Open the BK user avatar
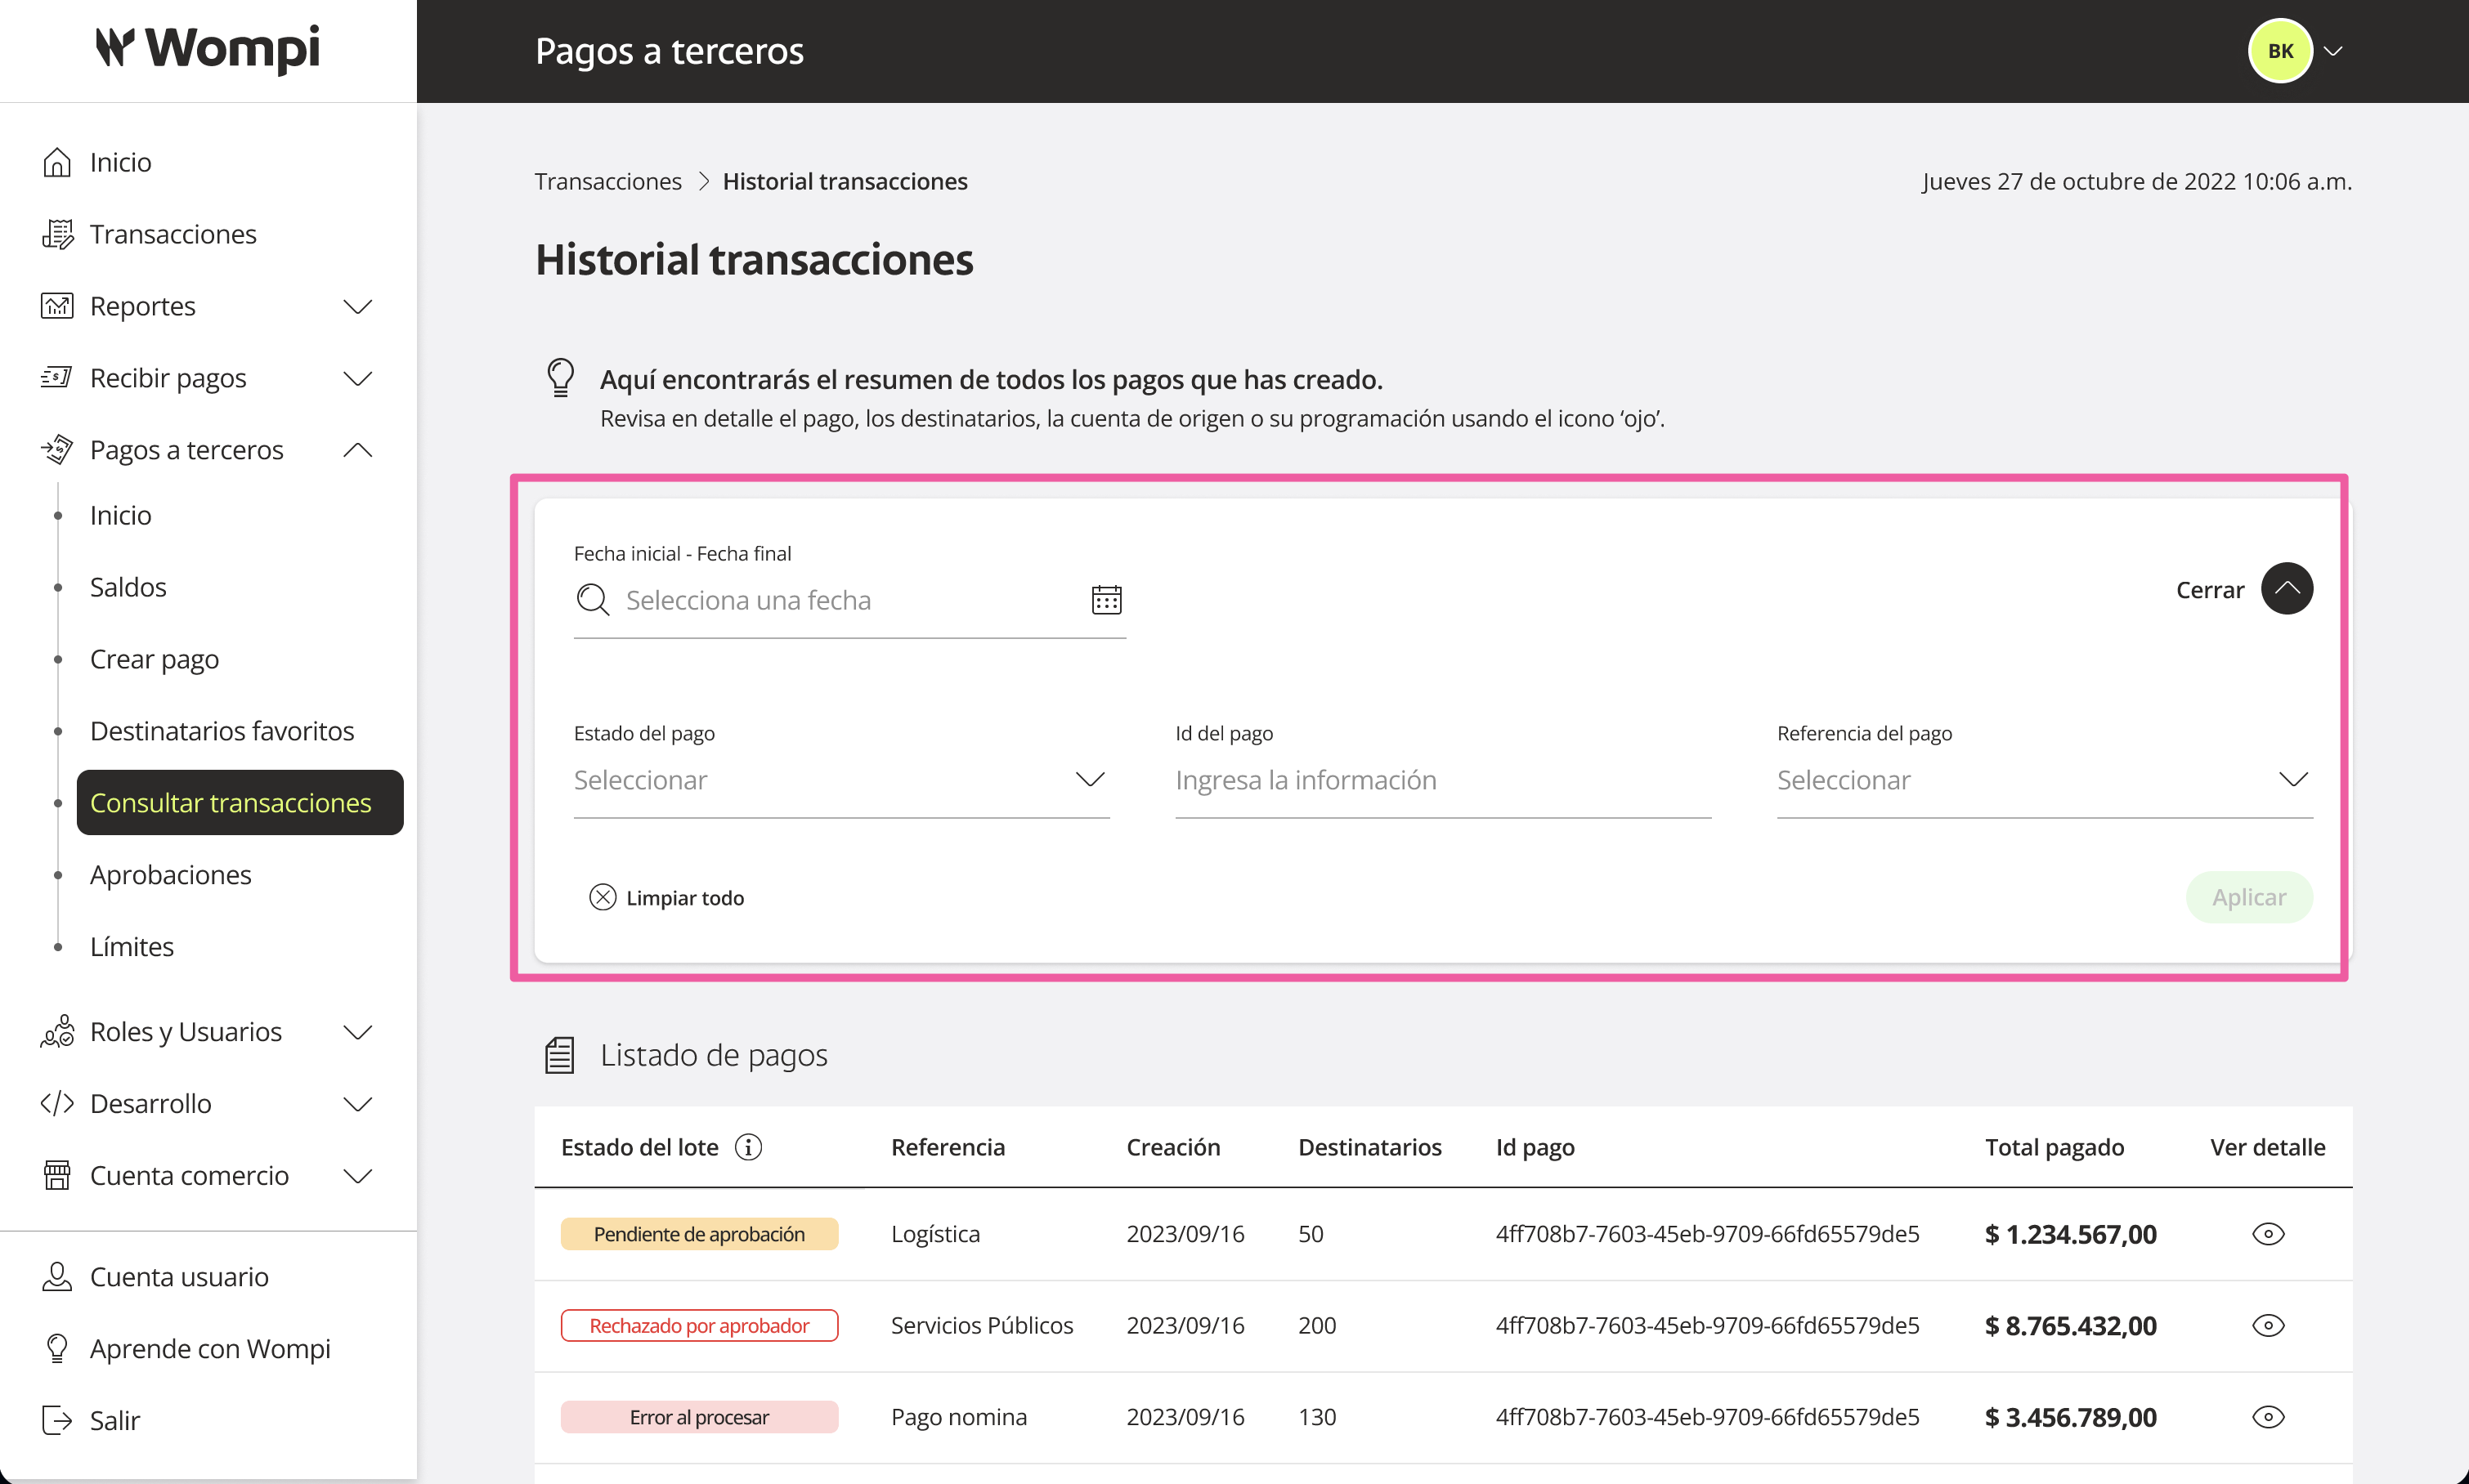This screenshot has height=1484, width=2469. (x=2280, y=51)
